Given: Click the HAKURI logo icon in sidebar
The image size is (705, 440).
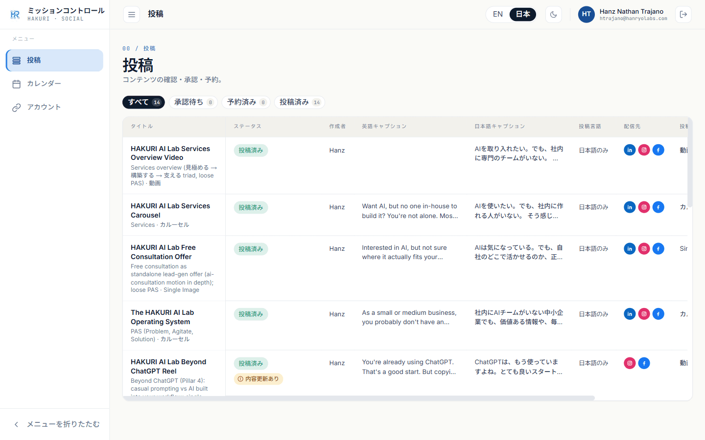Looking at the screenshot, I should point(15,15).
